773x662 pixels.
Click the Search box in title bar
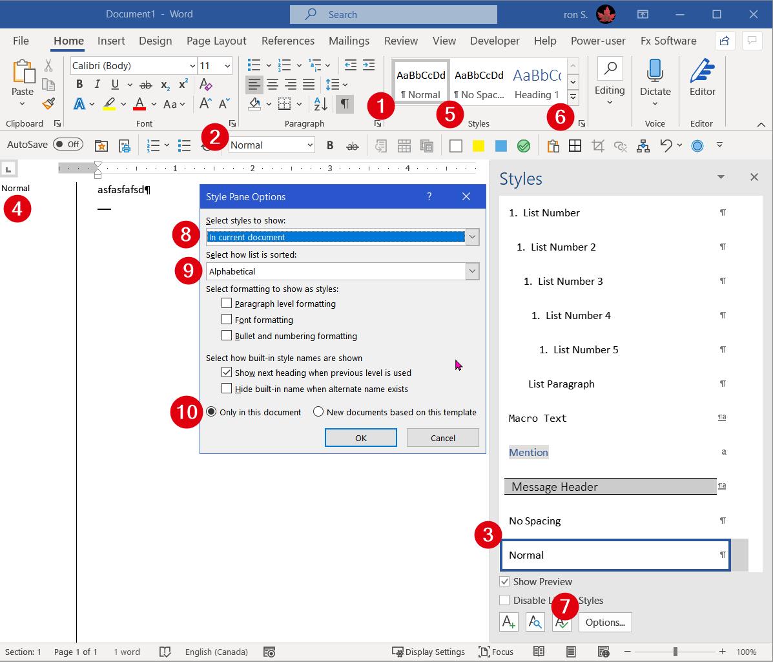[393, 14]
